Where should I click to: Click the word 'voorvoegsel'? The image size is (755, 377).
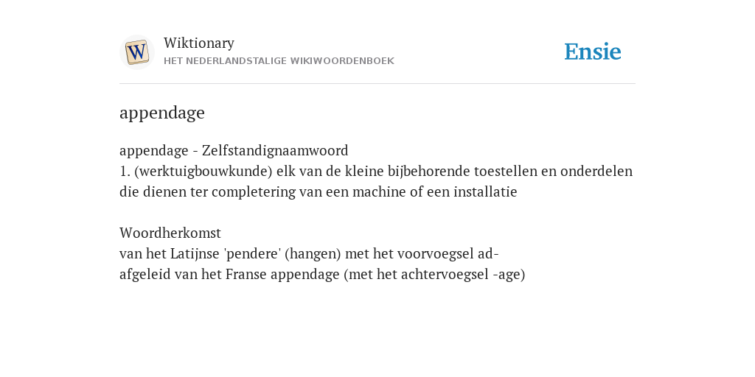[x=436, y=254]
